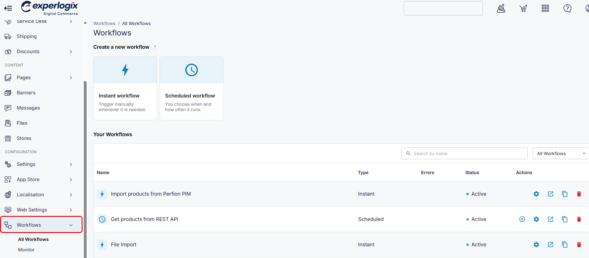The width and height of the screenshot is (589, 258).
Task: Click the lightning bolt icon on Instant workflow card
Action: 125,70
